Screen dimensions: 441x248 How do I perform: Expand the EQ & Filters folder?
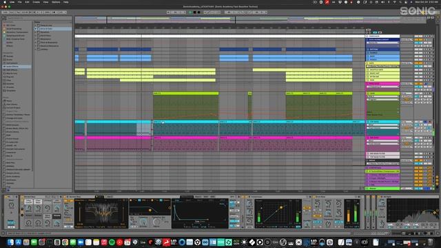tap(36, 36)
